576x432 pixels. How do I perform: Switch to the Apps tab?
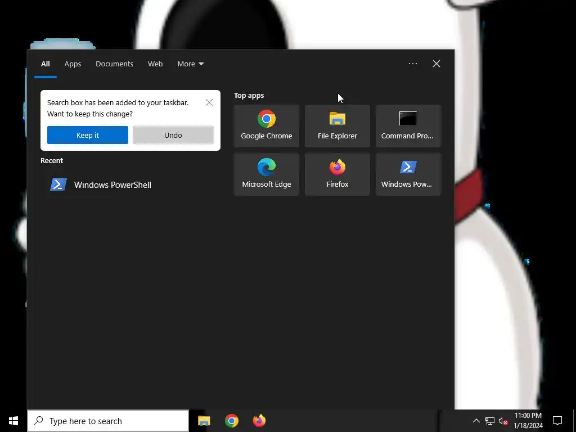[73, 64]
